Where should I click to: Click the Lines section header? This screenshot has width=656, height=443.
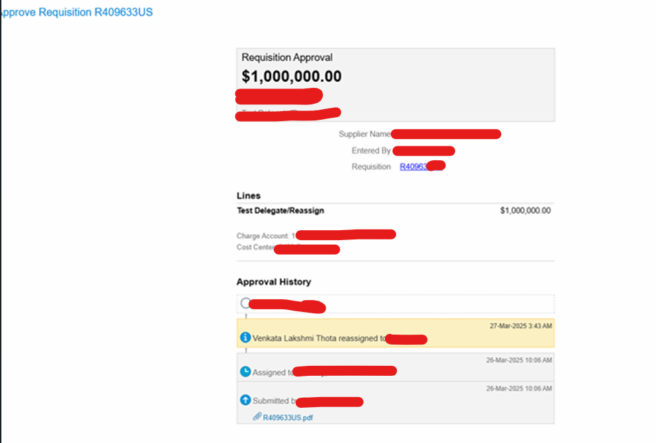(249, 196)
